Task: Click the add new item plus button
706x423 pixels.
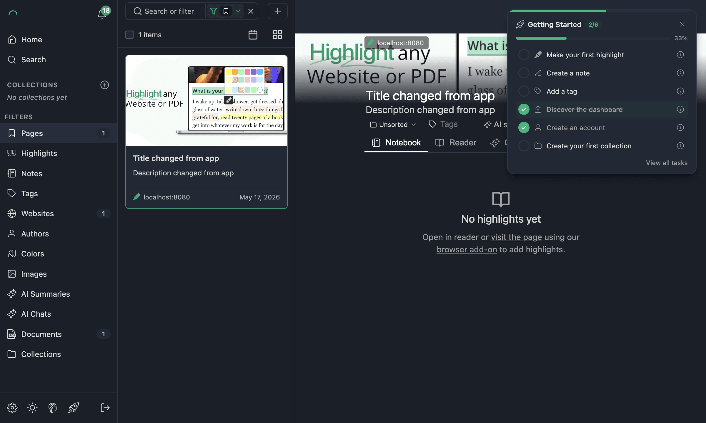Action: (x=278, y=11)
